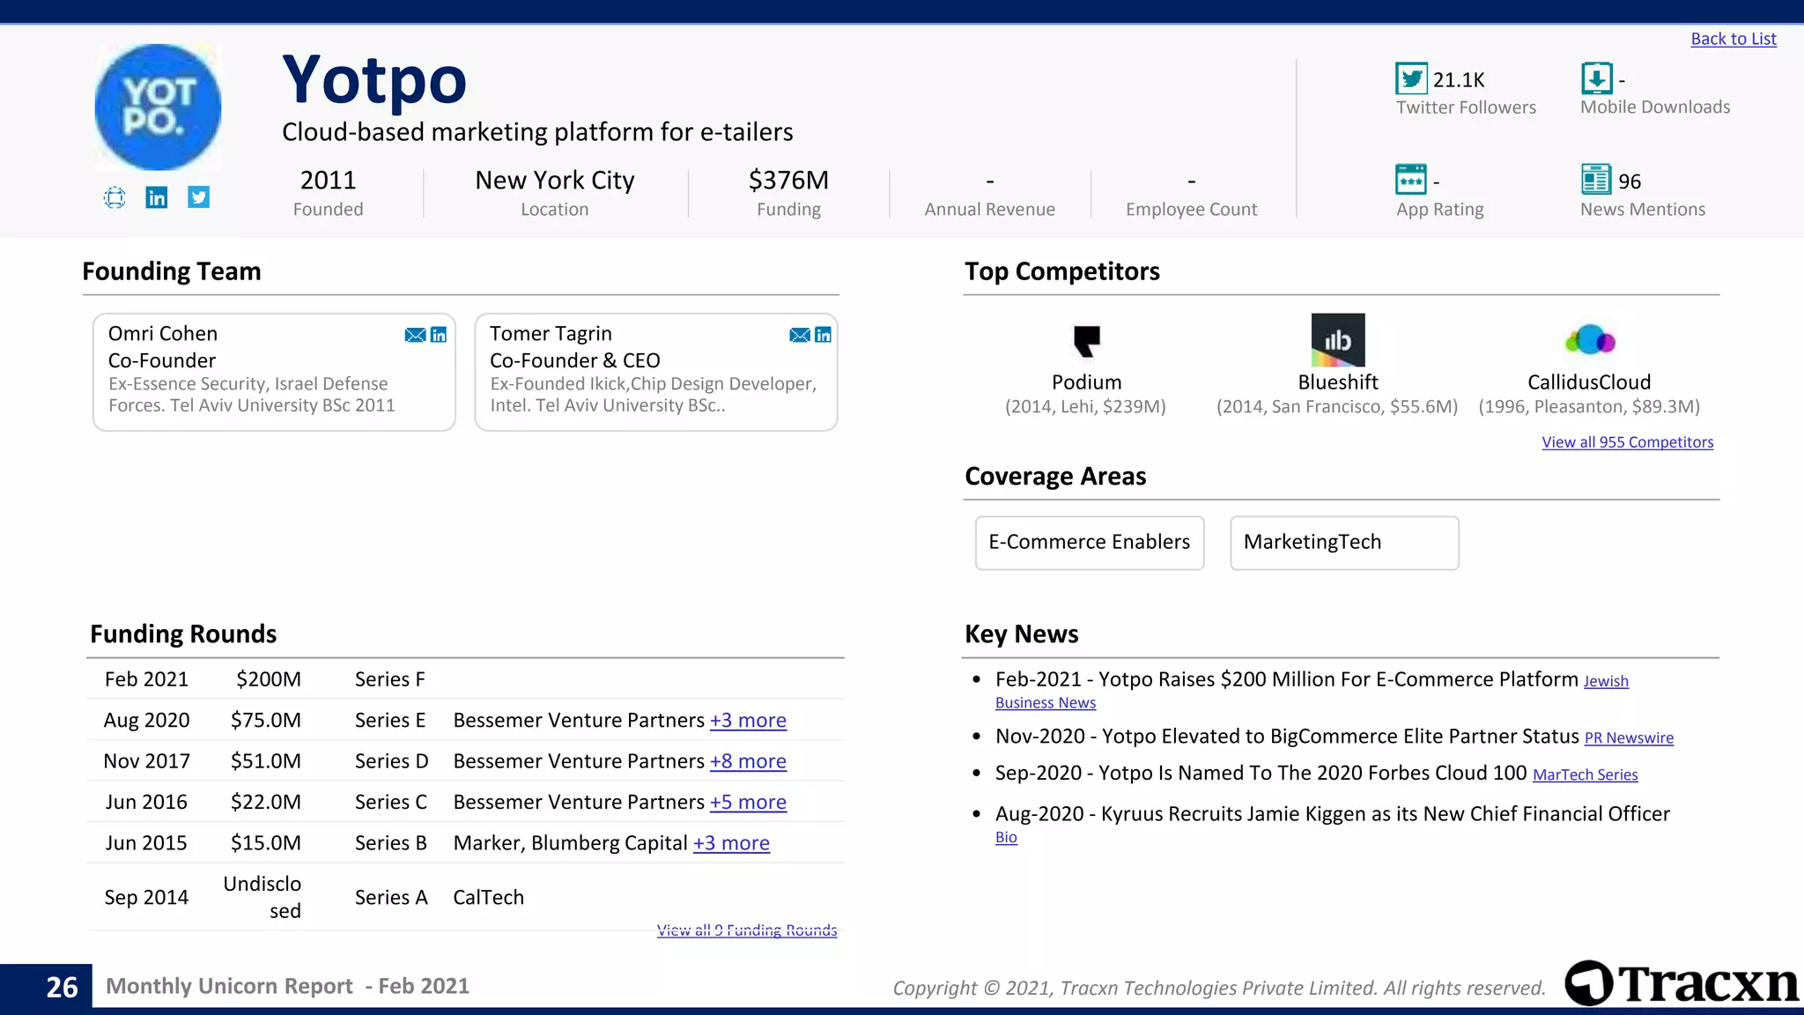Screen dimensions: 1804x1015
Task: Click the Twitter Followers bird icon
Action: click(x=1411, y=78)
